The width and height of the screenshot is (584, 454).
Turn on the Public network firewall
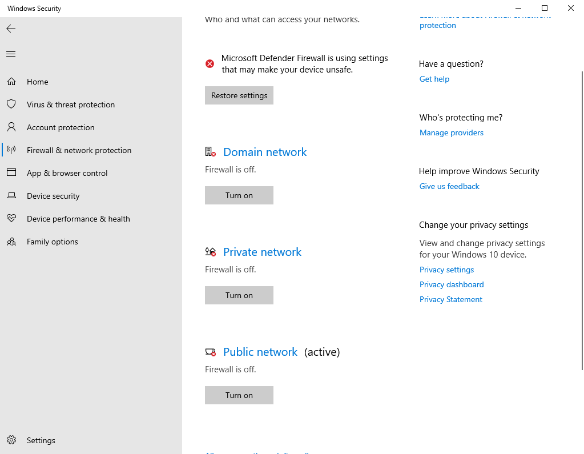tap(239, 395)
